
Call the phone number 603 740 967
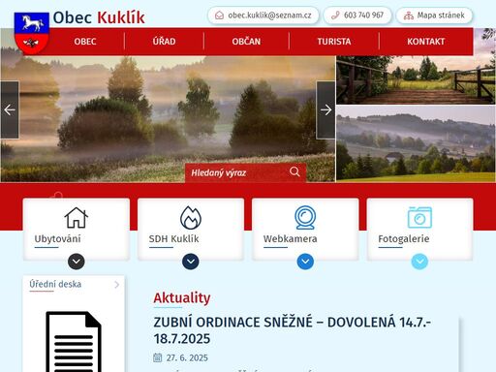(x=357, y=15)
